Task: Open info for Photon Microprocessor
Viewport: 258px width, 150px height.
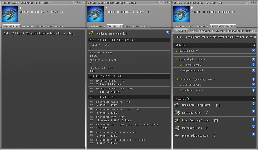Action: point(254,134)
